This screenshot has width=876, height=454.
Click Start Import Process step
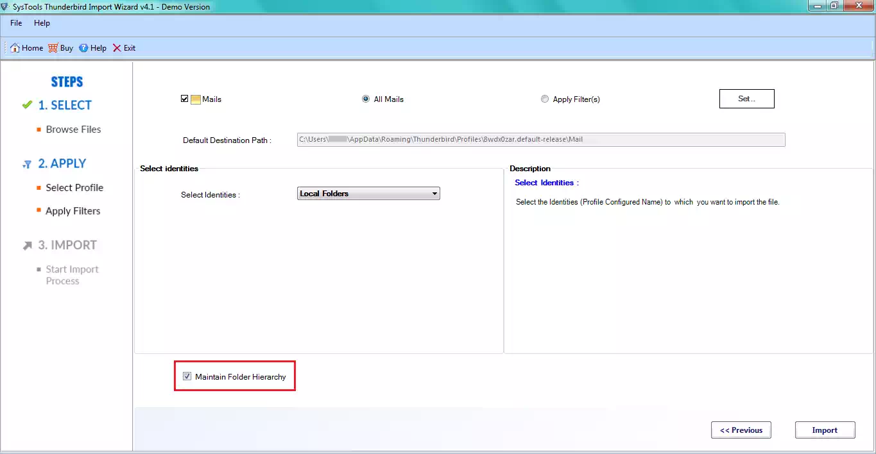point(72,275)
